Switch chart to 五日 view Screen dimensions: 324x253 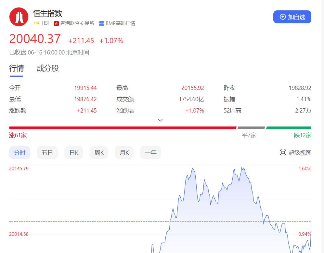click(47, 152)
